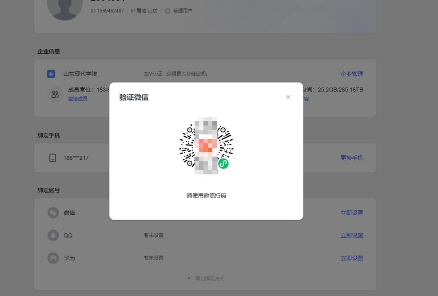438x296 pixels.
Task: Close the 验证微信 dialog
Action: pyautogui.click(x=288, y=97)
